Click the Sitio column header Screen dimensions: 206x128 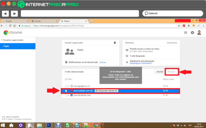[70, 79]
